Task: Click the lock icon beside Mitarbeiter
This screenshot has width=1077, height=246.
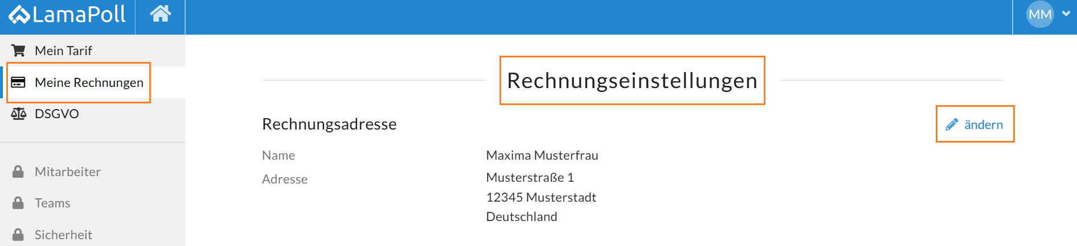Action: point(18,172)
